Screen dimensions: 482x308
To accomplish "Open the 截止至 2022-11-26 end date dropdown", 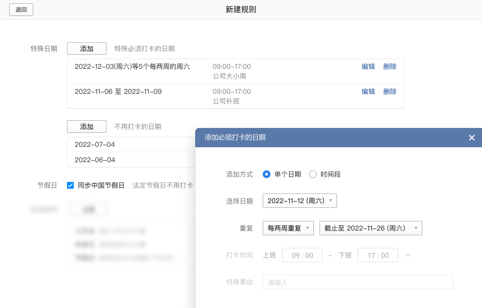I will coord(371,228).
